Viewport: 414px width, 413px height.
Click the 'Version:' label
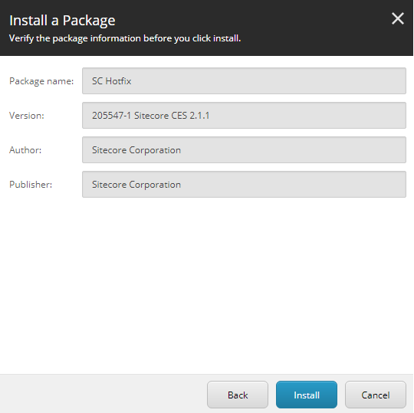[27, 116]
